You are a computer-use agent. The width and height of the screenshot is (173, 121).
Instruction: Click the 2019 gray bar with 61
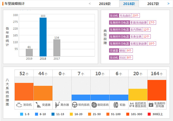click(29, 53)
